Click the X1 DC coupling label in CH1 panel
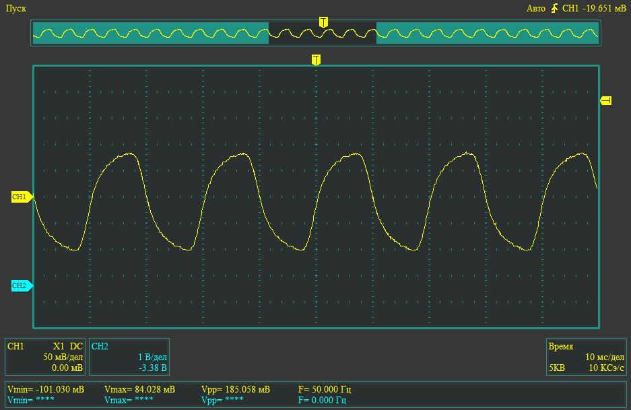The height and width of the screenshot is (410, 631). [x=68, y=347]
